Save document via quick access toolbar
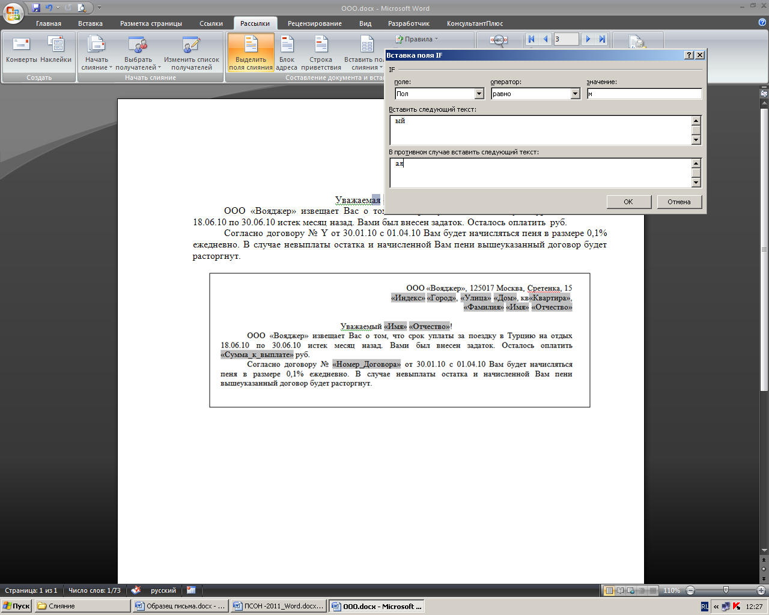This screenshot has width=769, height=615. coord(36,8)
